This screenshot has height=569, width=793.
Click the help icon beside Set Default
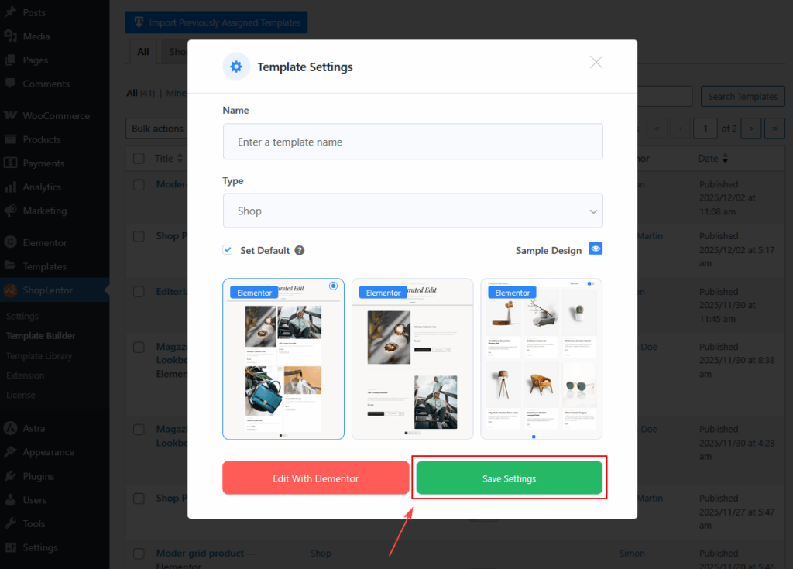pyautogui.click(x=300, y=251)
